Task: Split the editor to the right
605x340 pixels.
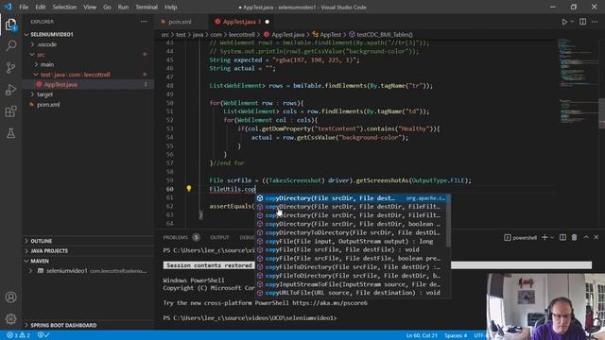Action: coord(582,22)
